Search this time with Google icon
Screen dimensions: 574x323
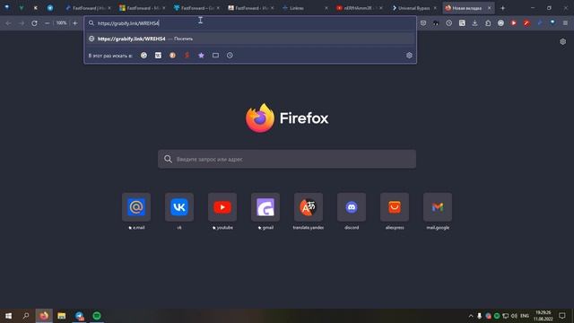point(143,56)
